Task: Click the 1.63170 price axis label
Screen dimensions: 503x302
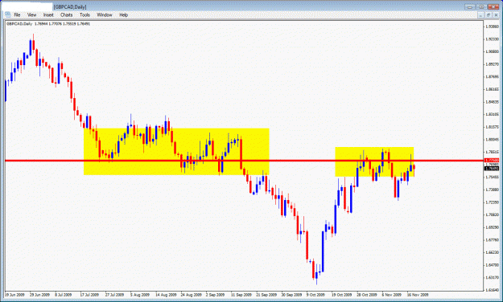Action: (x=493, y=277)
